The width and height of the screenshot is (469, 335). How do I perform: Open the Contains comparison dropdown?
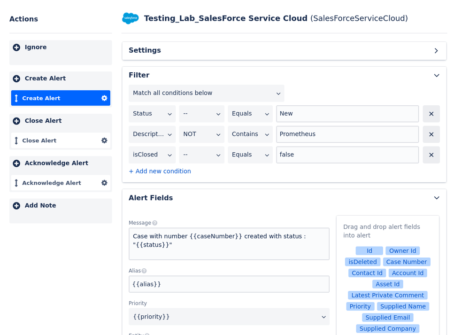250,134
